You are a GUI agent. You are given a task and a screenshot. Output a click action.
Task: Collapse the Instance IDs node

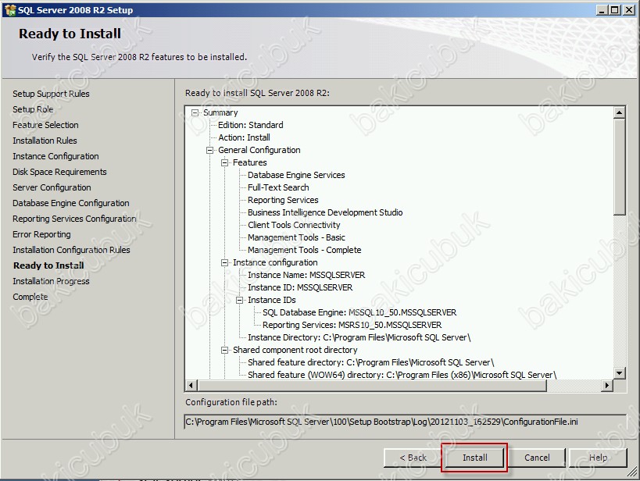240,301
